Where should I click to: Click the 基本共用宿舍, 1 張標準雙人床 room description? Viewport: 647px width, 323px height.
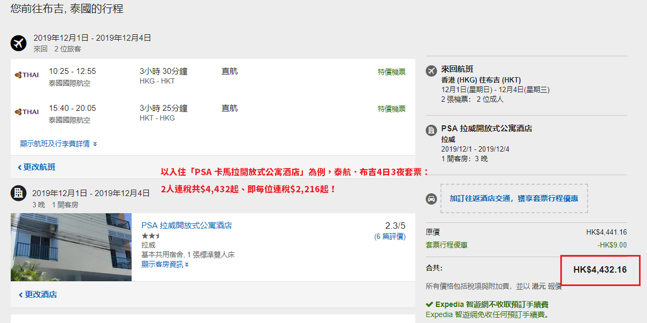pos(188,254)
